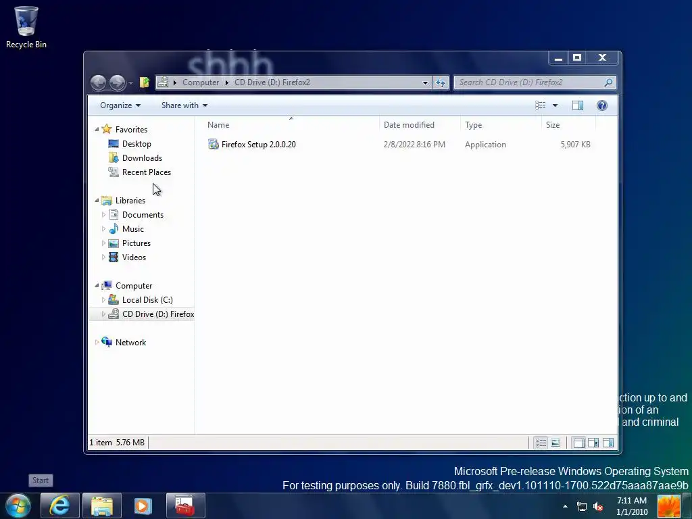Toggle last pane layout icon in status bar
The height and width of the screenshot is (519, 692).
[608, 443]
